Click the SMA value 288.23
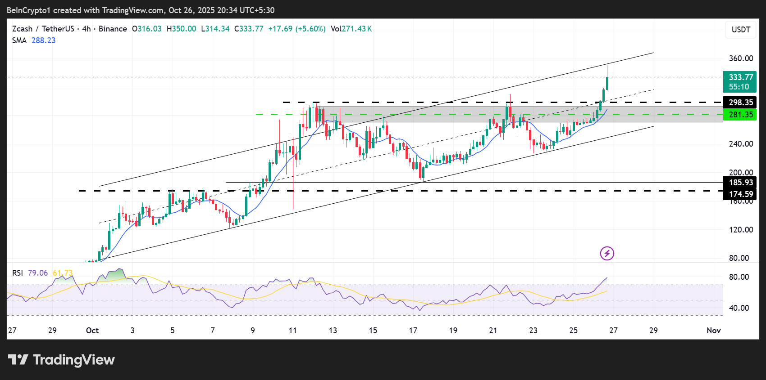The height and width of the screenshot is (380, 766). coord(43,40)
